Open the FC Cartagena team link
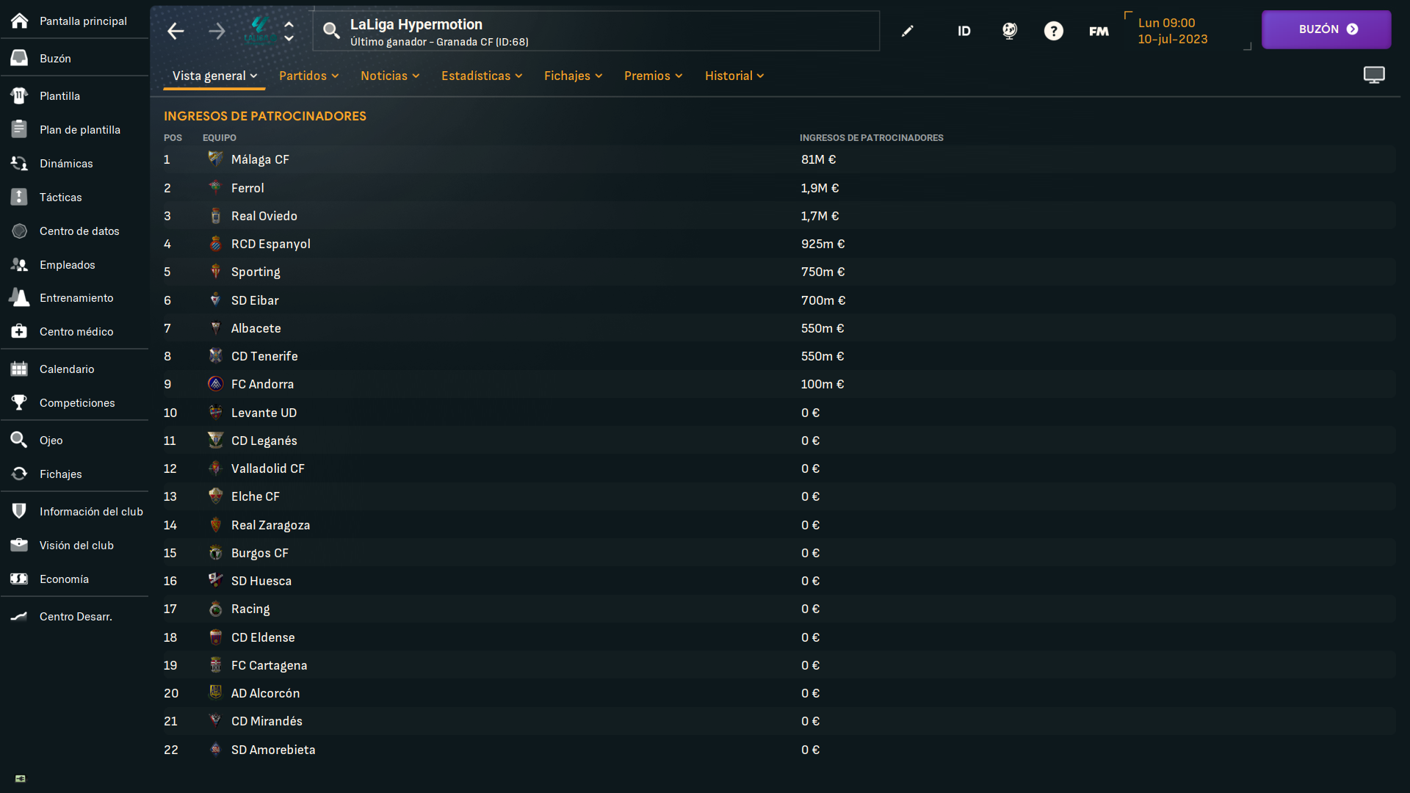 (x=270, y=665)
